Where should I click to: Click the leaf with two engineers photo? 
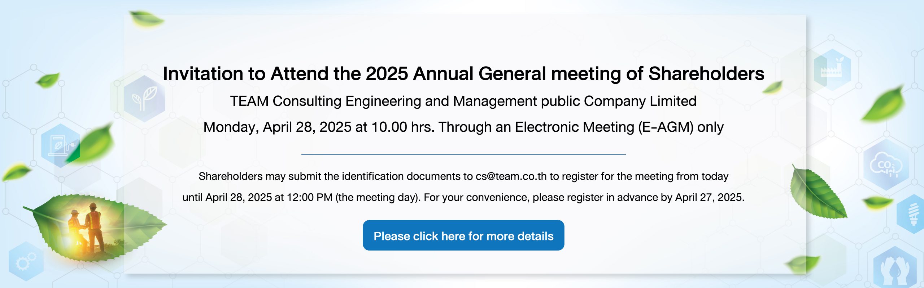tap(95, 227)
